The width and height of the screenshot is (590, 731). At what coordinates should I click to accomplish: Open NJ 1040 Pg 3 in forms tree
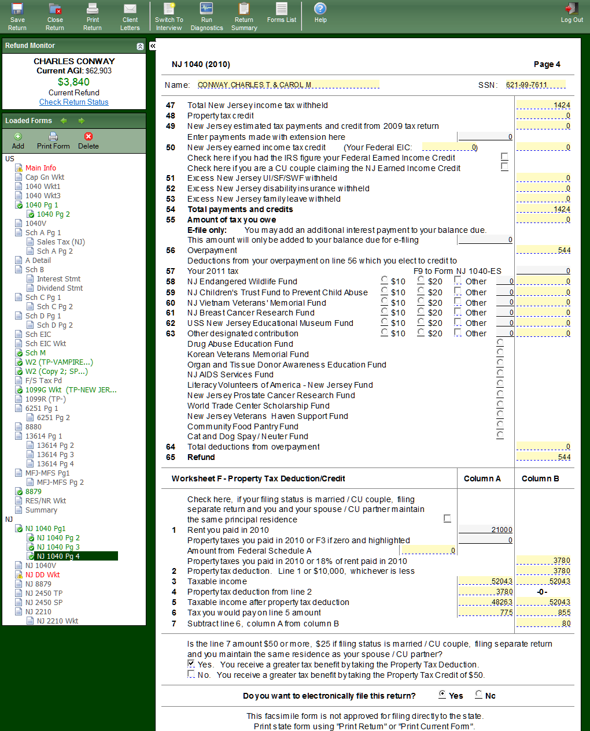coord(58,547)
